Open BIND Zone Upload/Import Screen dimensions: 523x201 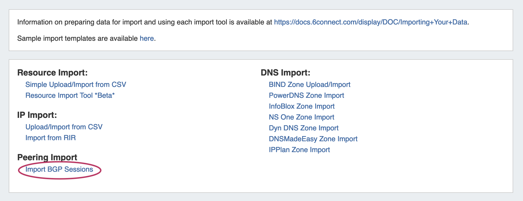(x=309, y=84)
